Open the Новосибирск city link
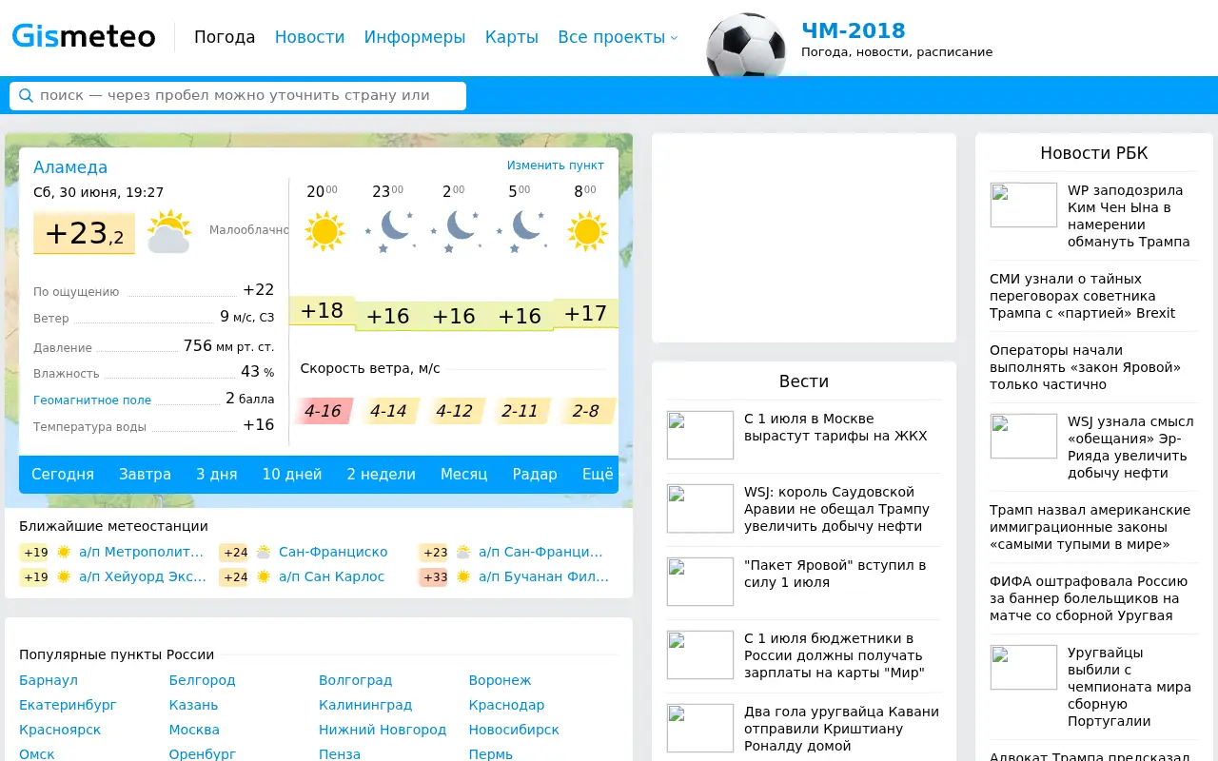 [514, 730]
